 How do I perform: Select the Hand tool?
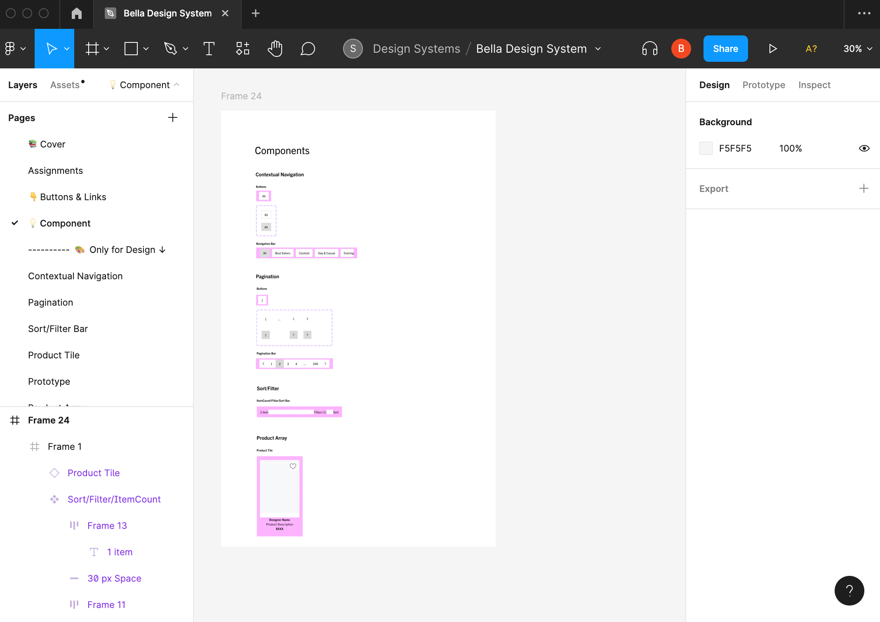pyautogui.click(x=275, y=49)
